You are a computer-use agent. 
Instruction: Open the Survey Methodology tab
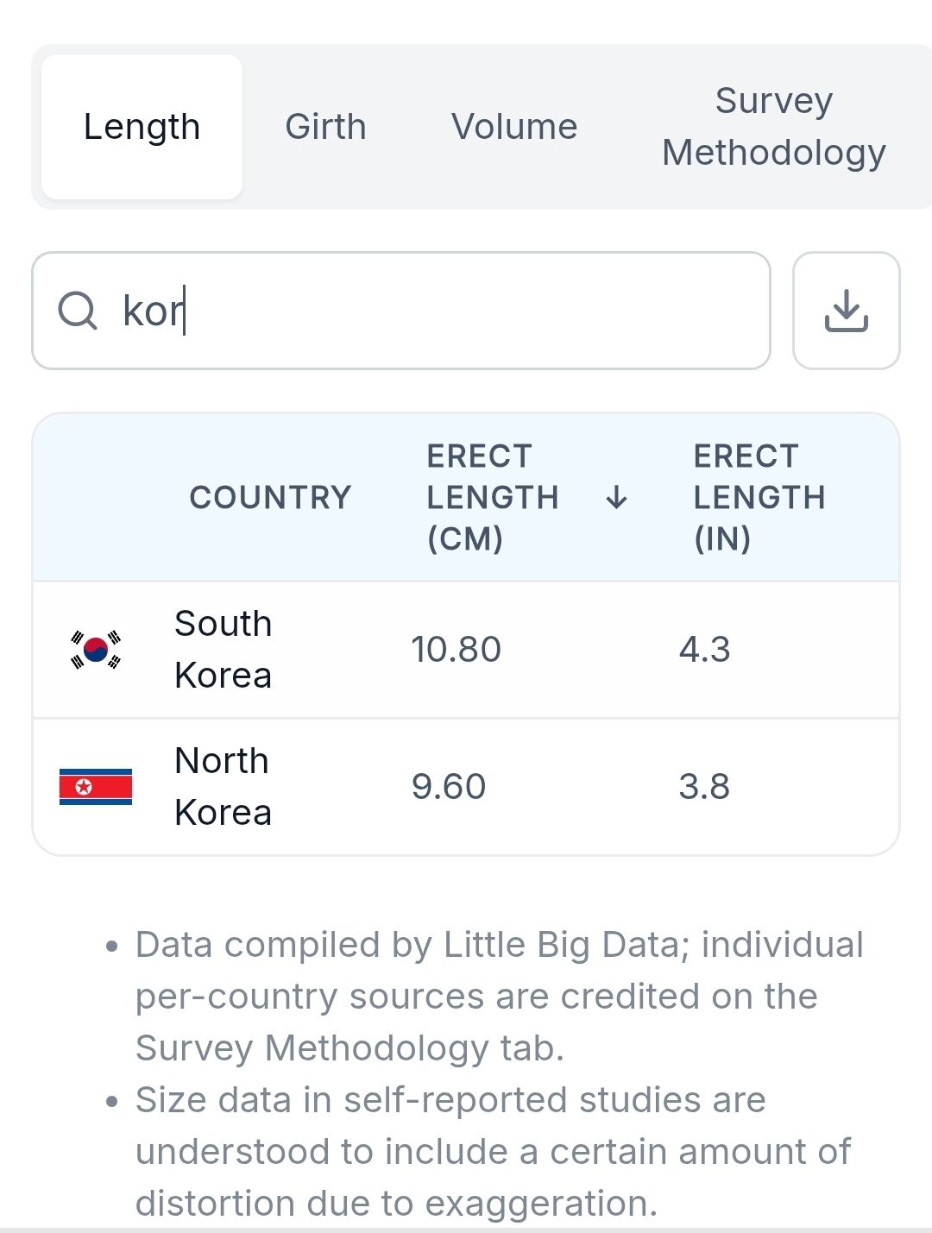pyautogui.click(x=773, y=127)
